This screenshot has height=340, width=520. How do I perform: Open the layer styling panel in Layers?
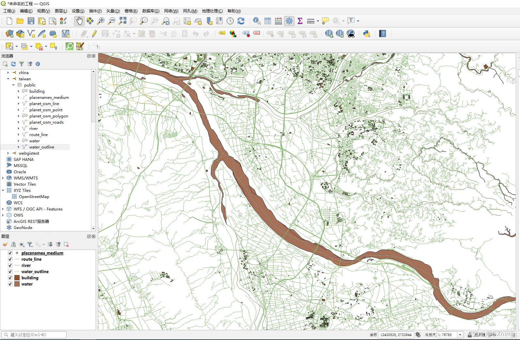[x=5, y=244]
